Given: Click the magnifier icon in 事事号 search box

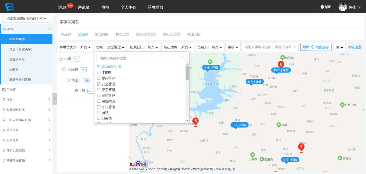Looking at the screenshot, I should pos(294,47).
